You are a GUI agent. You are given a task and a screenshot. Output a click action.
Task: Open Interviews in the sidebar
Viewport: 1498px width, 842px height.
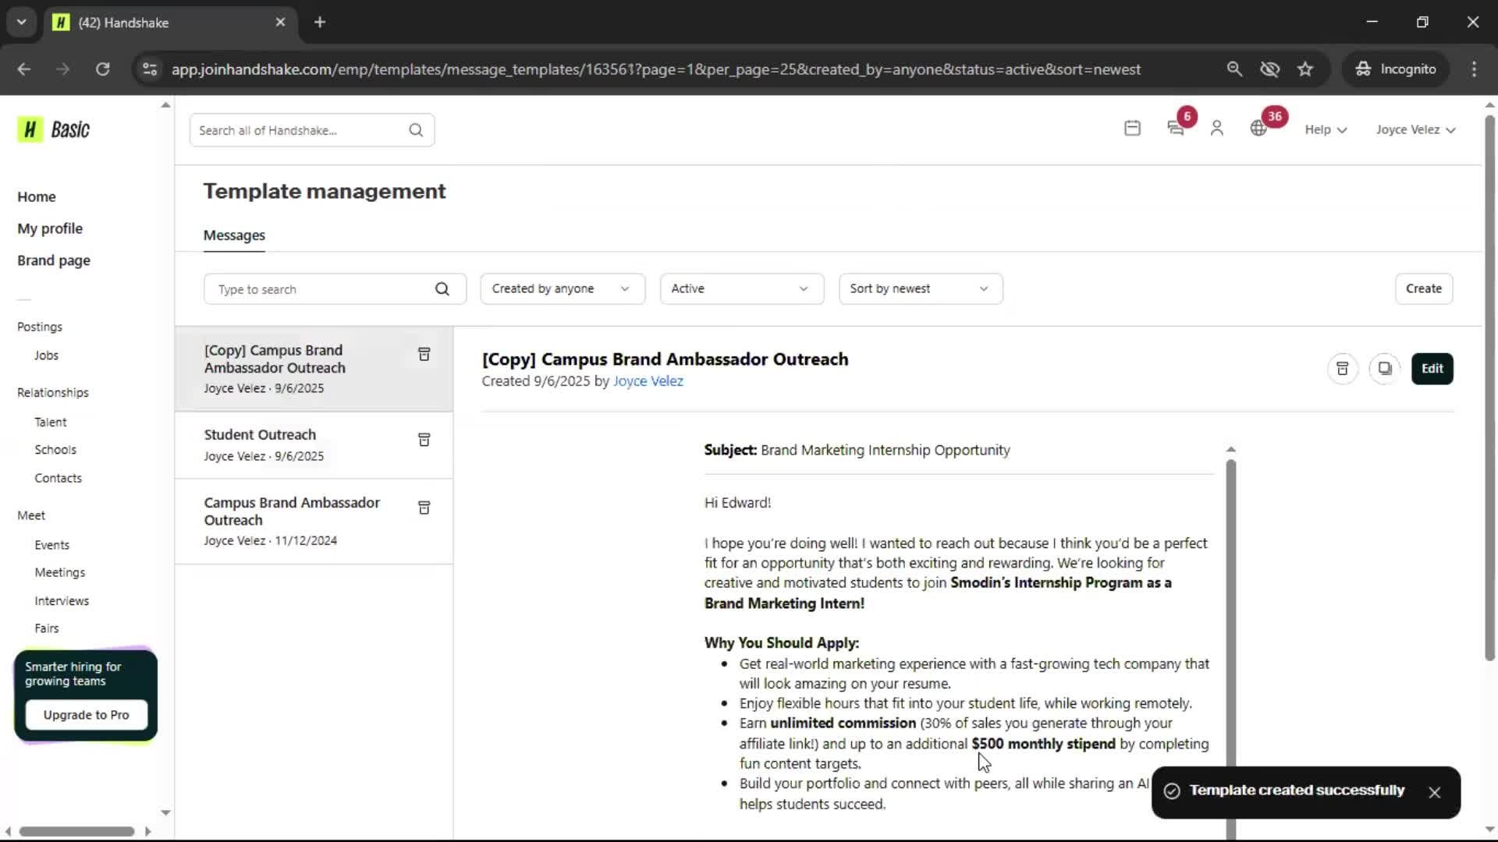62,601
